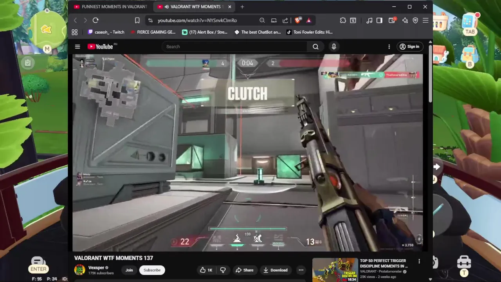Open the browser main hamburger menu
Viewport: 501px width, 282px height.
pyautogui.click(x=425, y=20)
